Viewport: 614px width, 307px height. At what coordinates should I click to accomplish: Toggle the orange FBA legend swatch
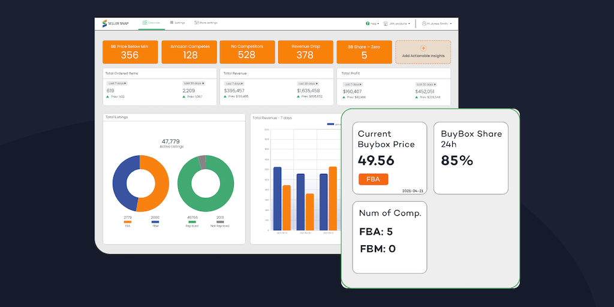coord(128,222)
